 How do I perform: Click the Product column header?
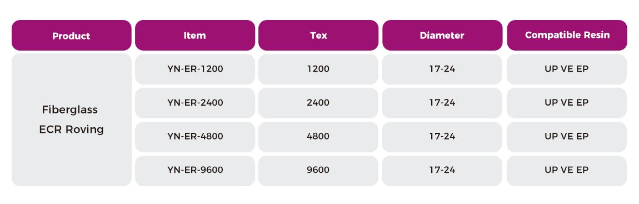click(x=71, y=36)
